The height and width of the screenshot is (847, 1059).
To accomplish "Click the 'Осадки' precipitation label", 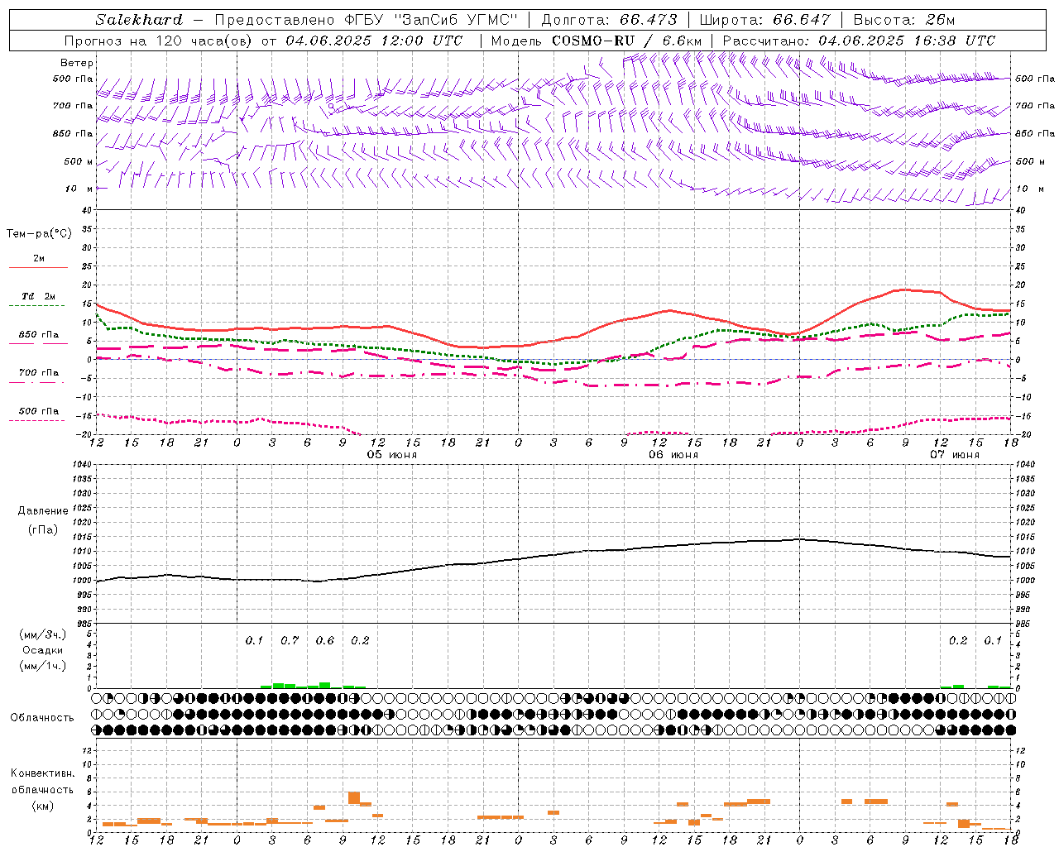I will click(x=43, y=650).
